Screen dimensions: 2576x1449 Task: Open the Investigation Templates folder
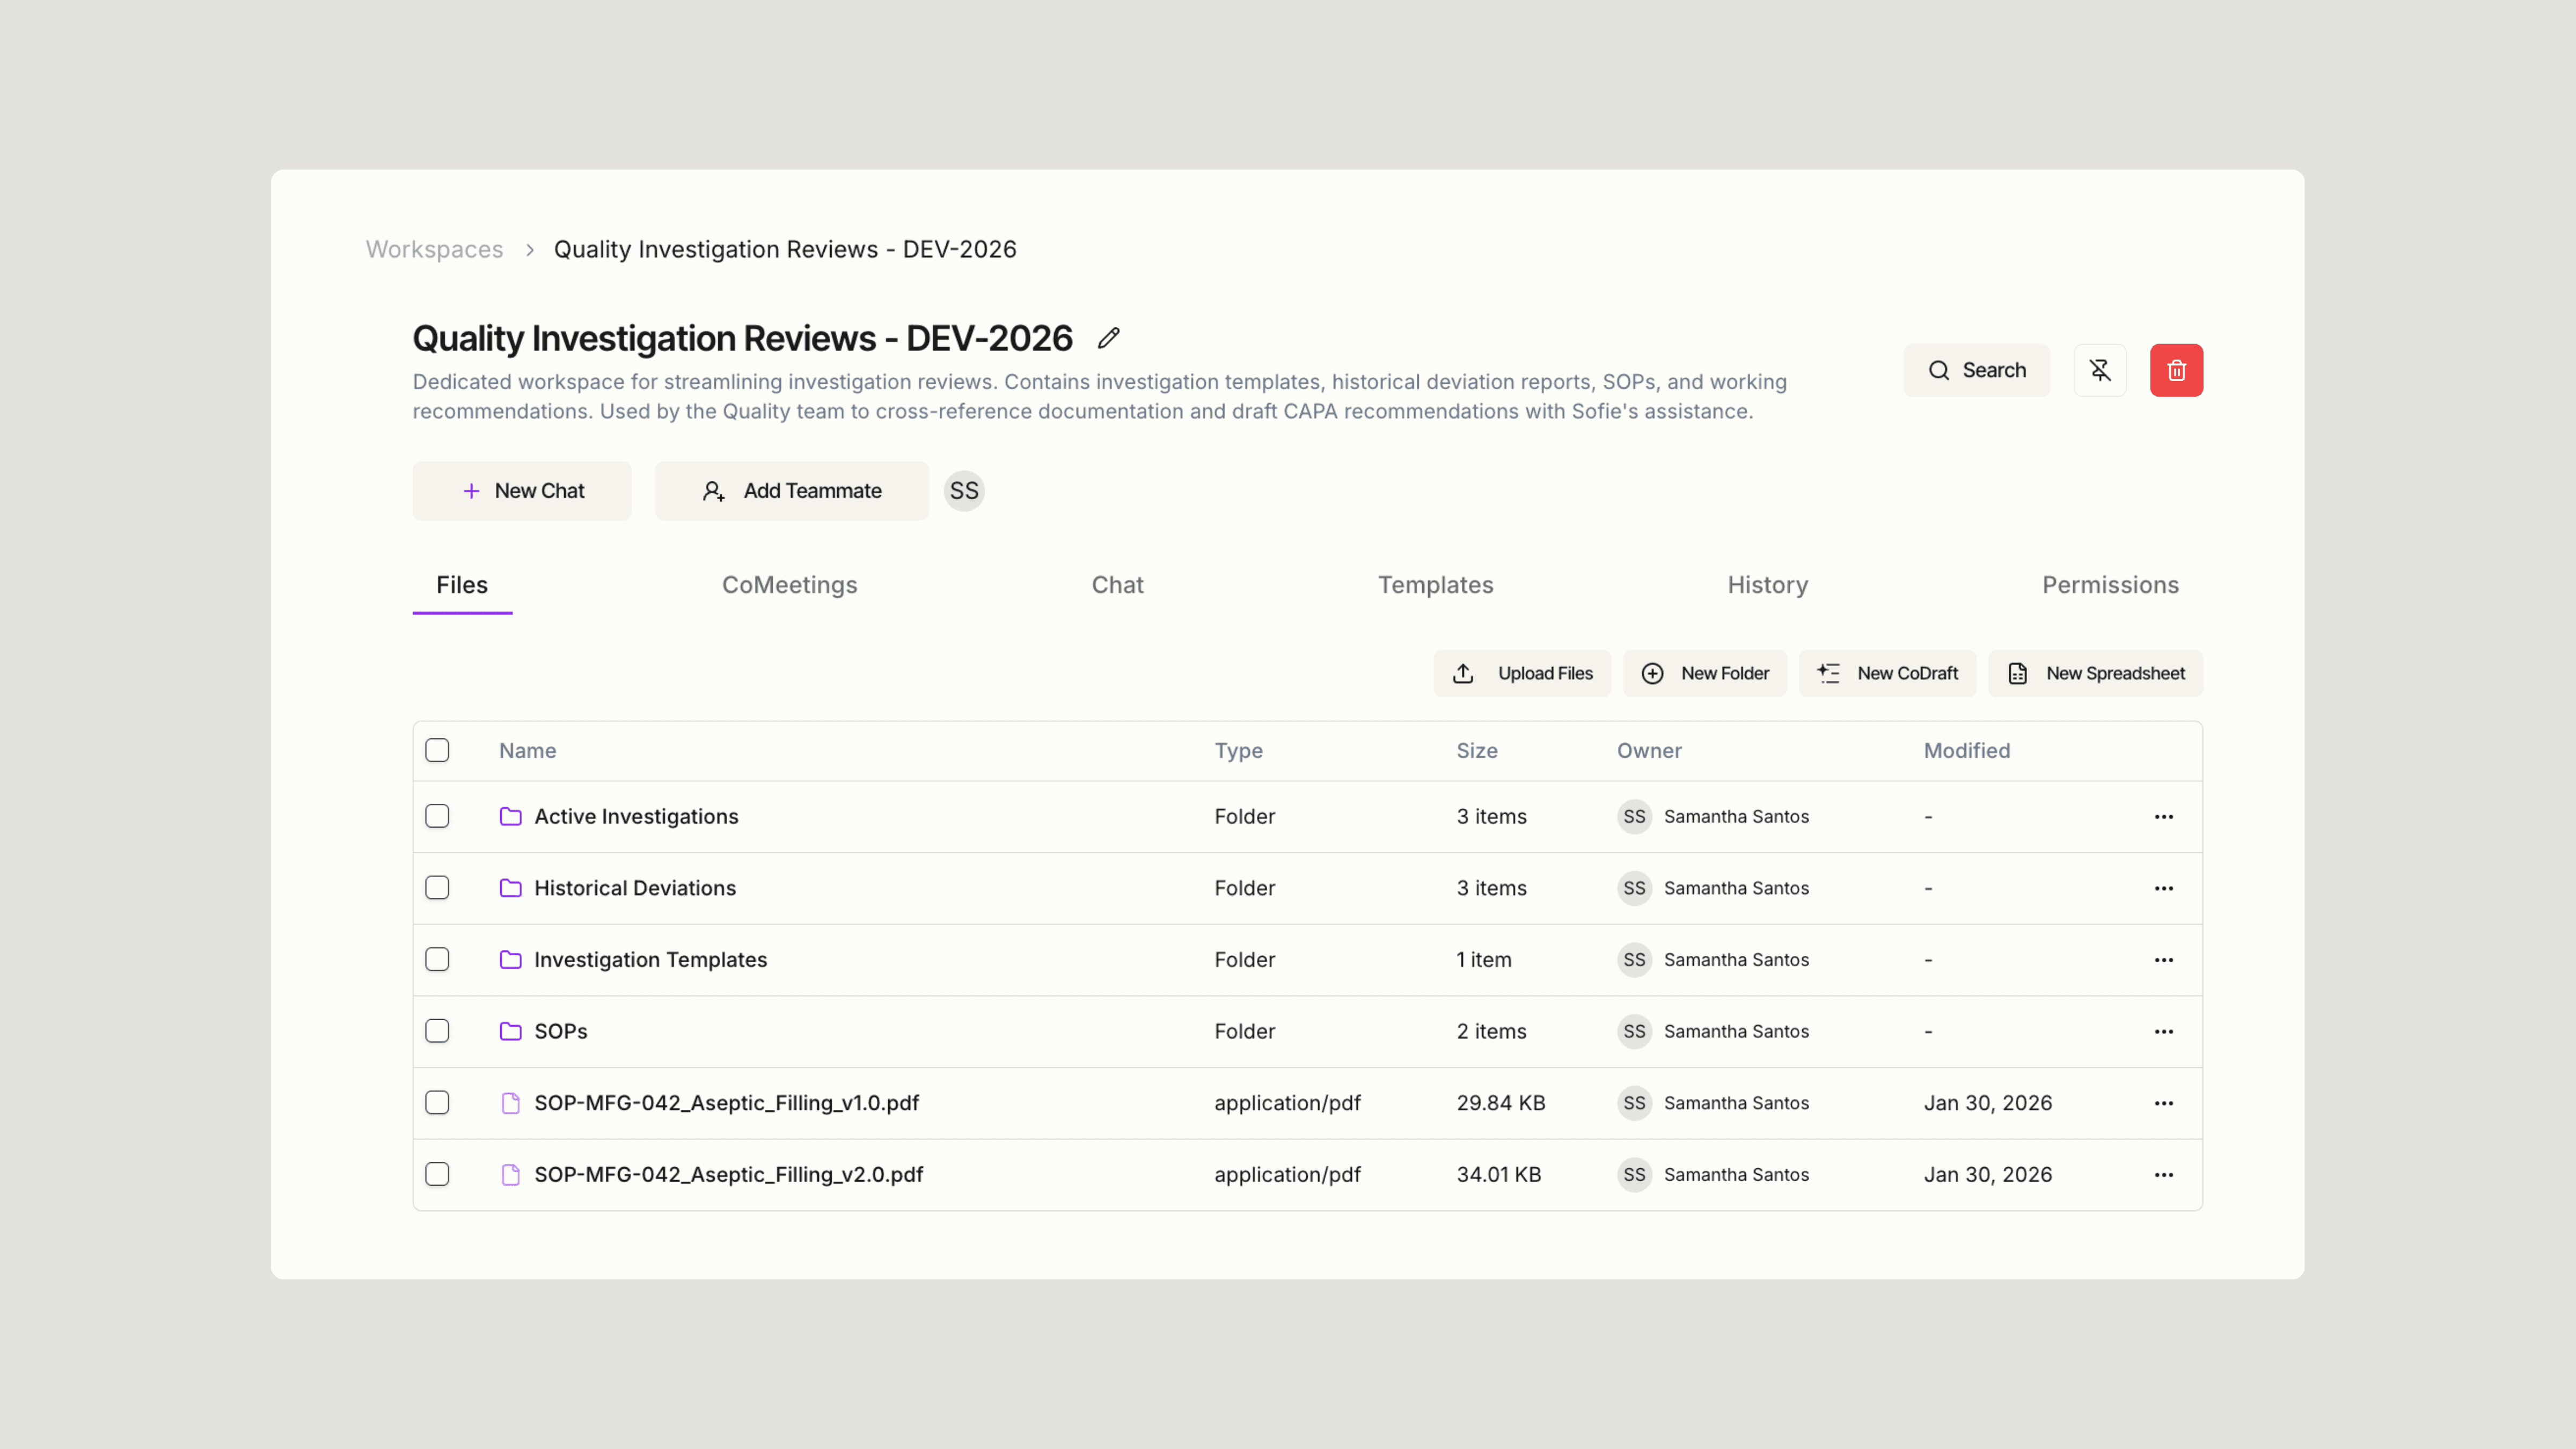point(650,960)
